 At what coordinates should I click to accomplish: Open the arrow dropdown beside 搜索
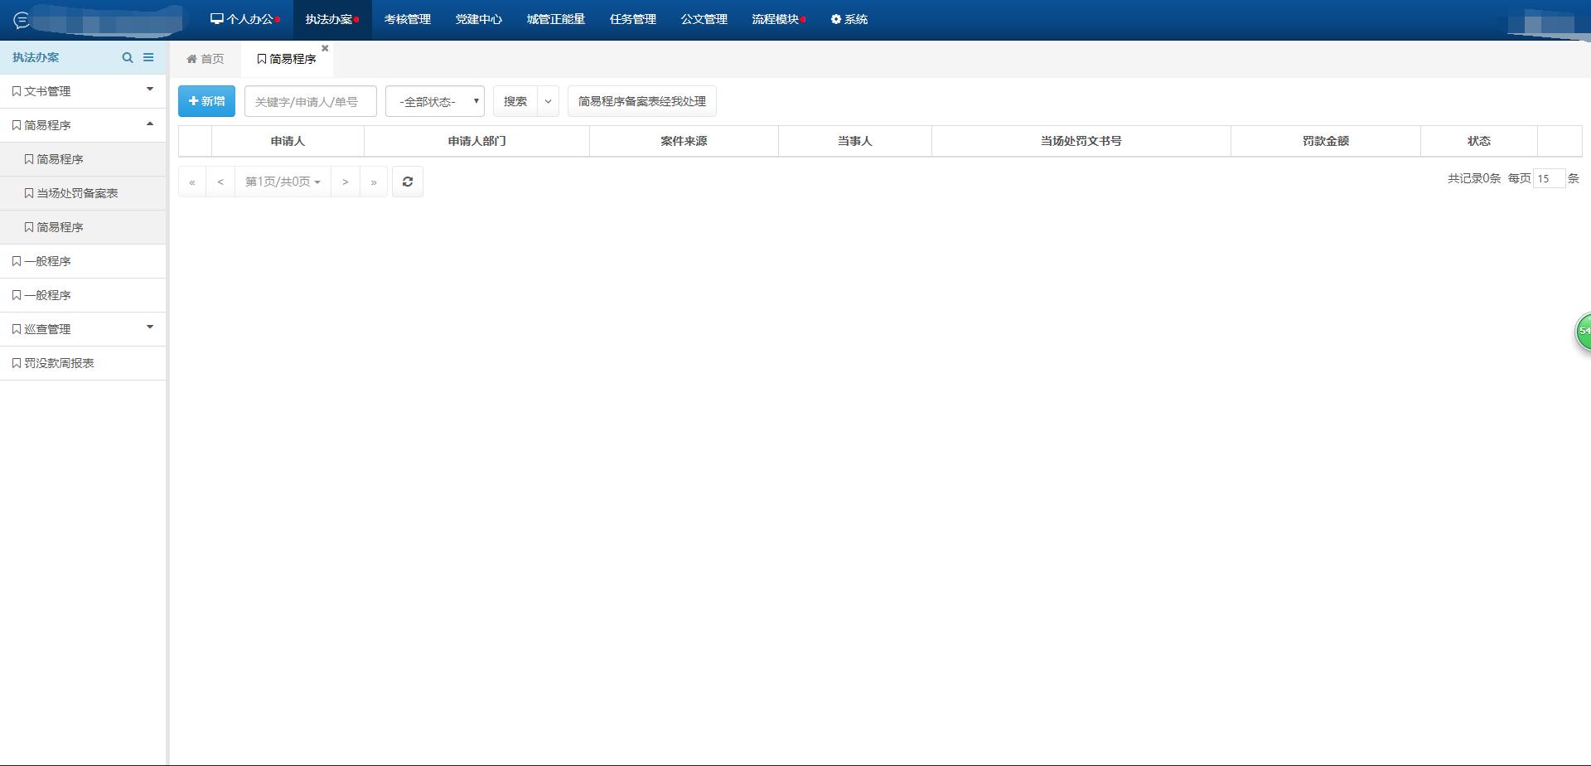tap(548, 101)
